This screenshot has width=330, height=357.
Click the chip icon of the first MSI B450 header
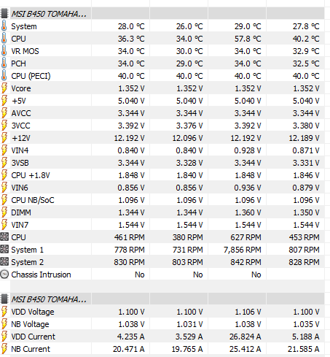click(4, 13)
